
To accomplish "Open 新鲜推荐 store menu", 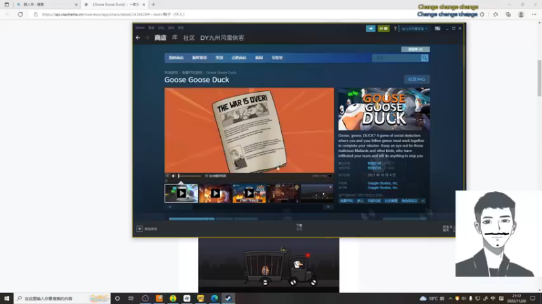I will [199, 58].
